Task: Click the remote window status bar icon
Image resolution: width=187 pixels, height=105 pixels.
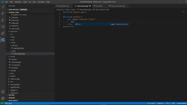Action: 2,103
